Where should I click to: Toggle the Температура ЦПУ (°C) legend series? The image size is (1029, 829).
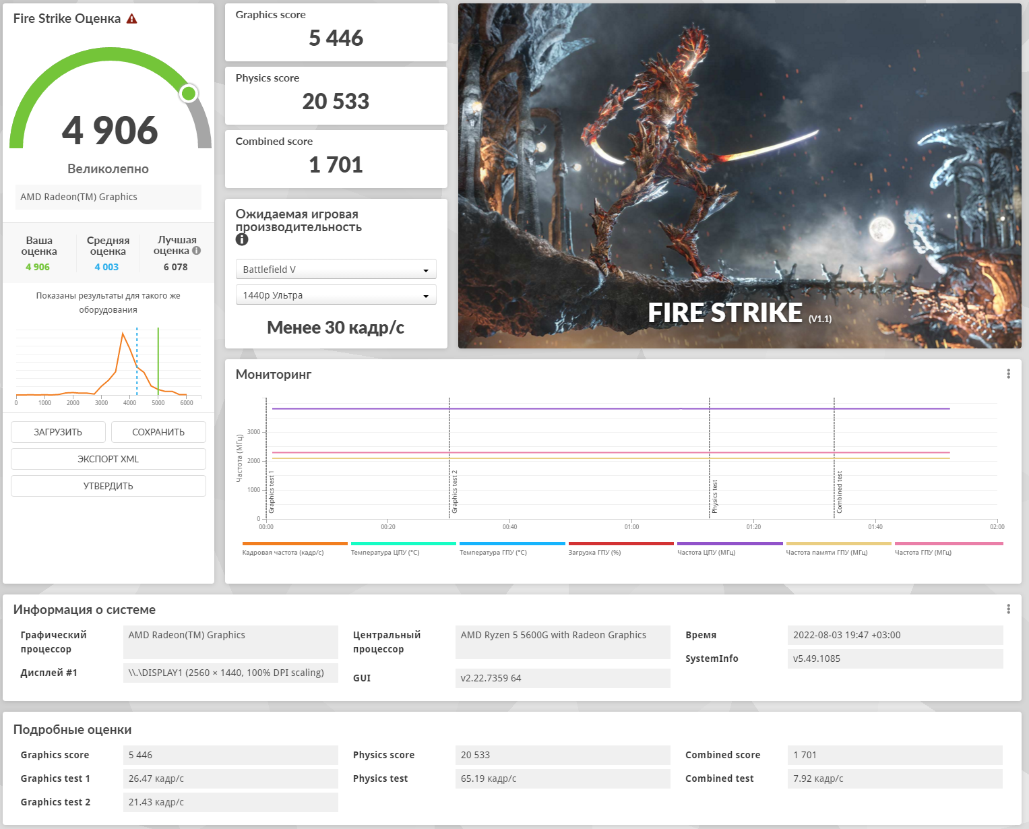pyautogui.click(x=404, y=549)
